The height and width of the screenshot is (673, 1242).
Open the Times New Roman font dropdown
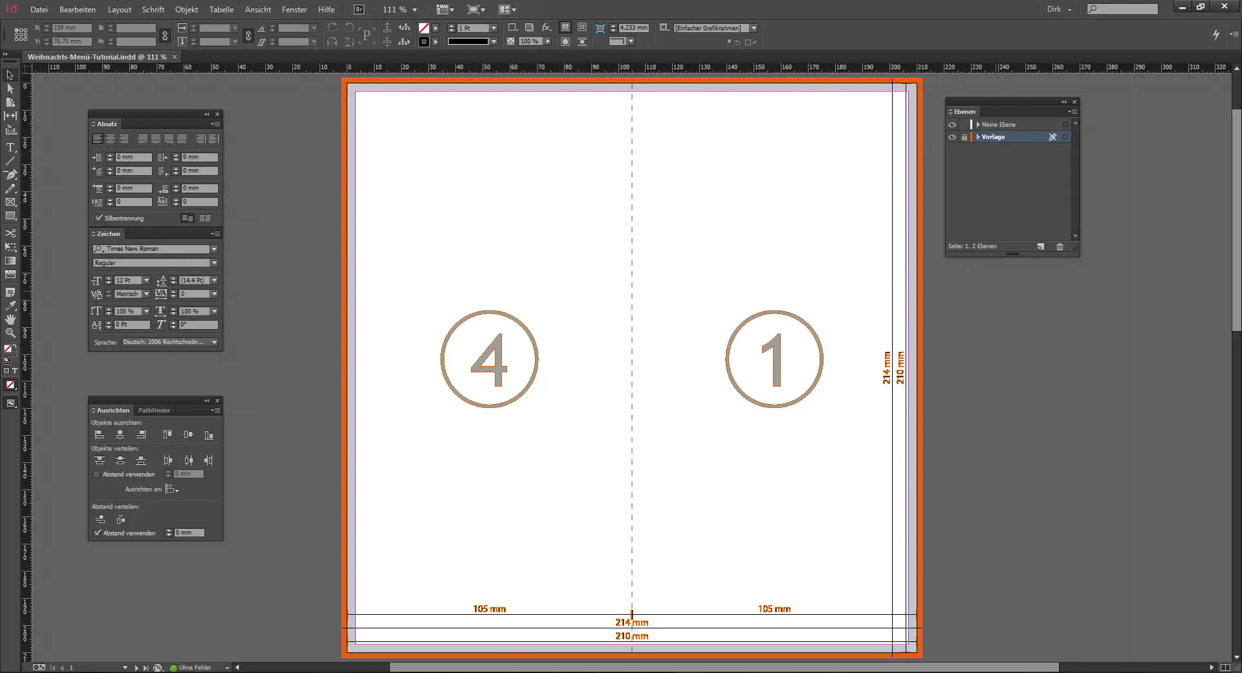click(x=214, y=249)
